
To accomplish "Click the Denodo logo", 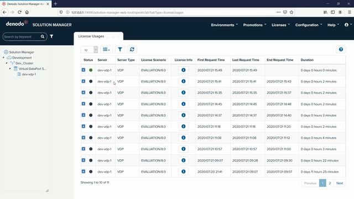I will [x=17, y=23].
